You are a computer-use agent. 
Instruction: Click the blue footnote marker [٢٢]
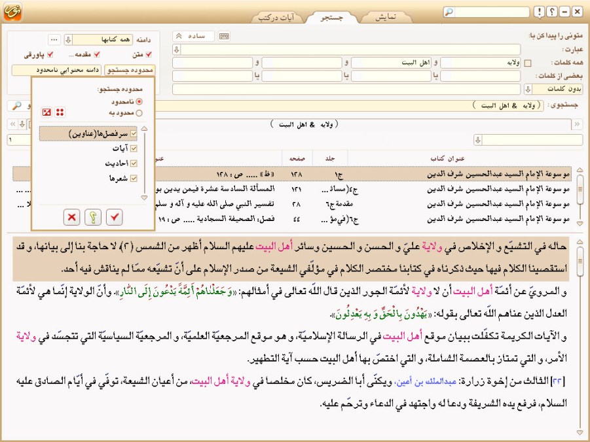click(558, 381)
